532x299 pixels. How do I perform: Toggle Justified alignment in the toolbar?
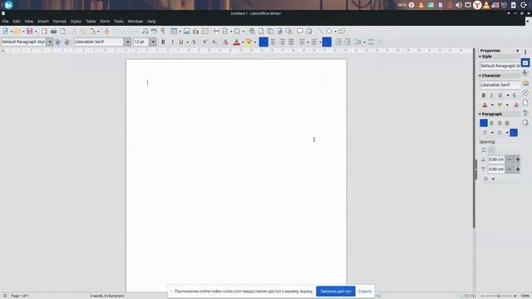[291, 42]
